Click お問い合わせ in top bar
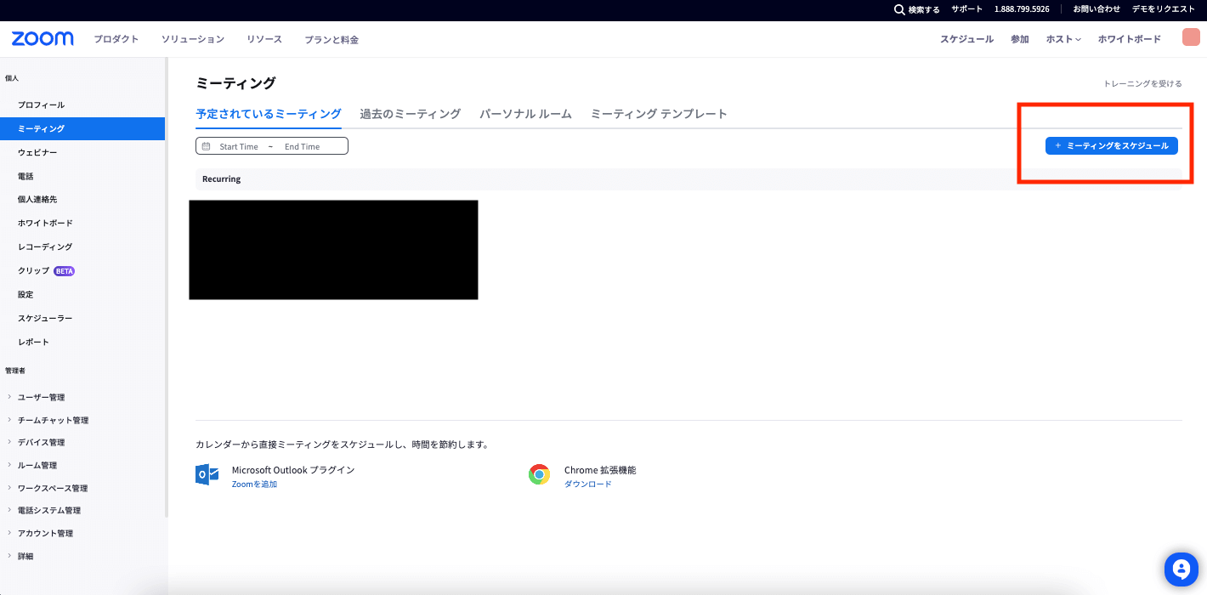This screenshot has height=595, width=1207. click(1096, 9)
